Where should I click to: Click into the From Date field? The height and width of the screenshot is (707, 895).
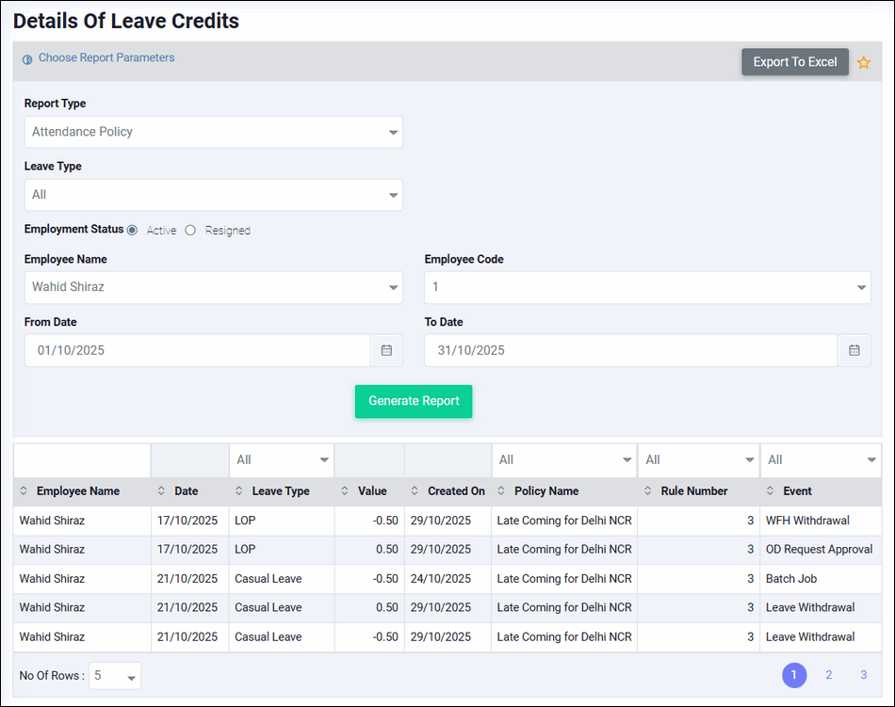tap(198, 350)
